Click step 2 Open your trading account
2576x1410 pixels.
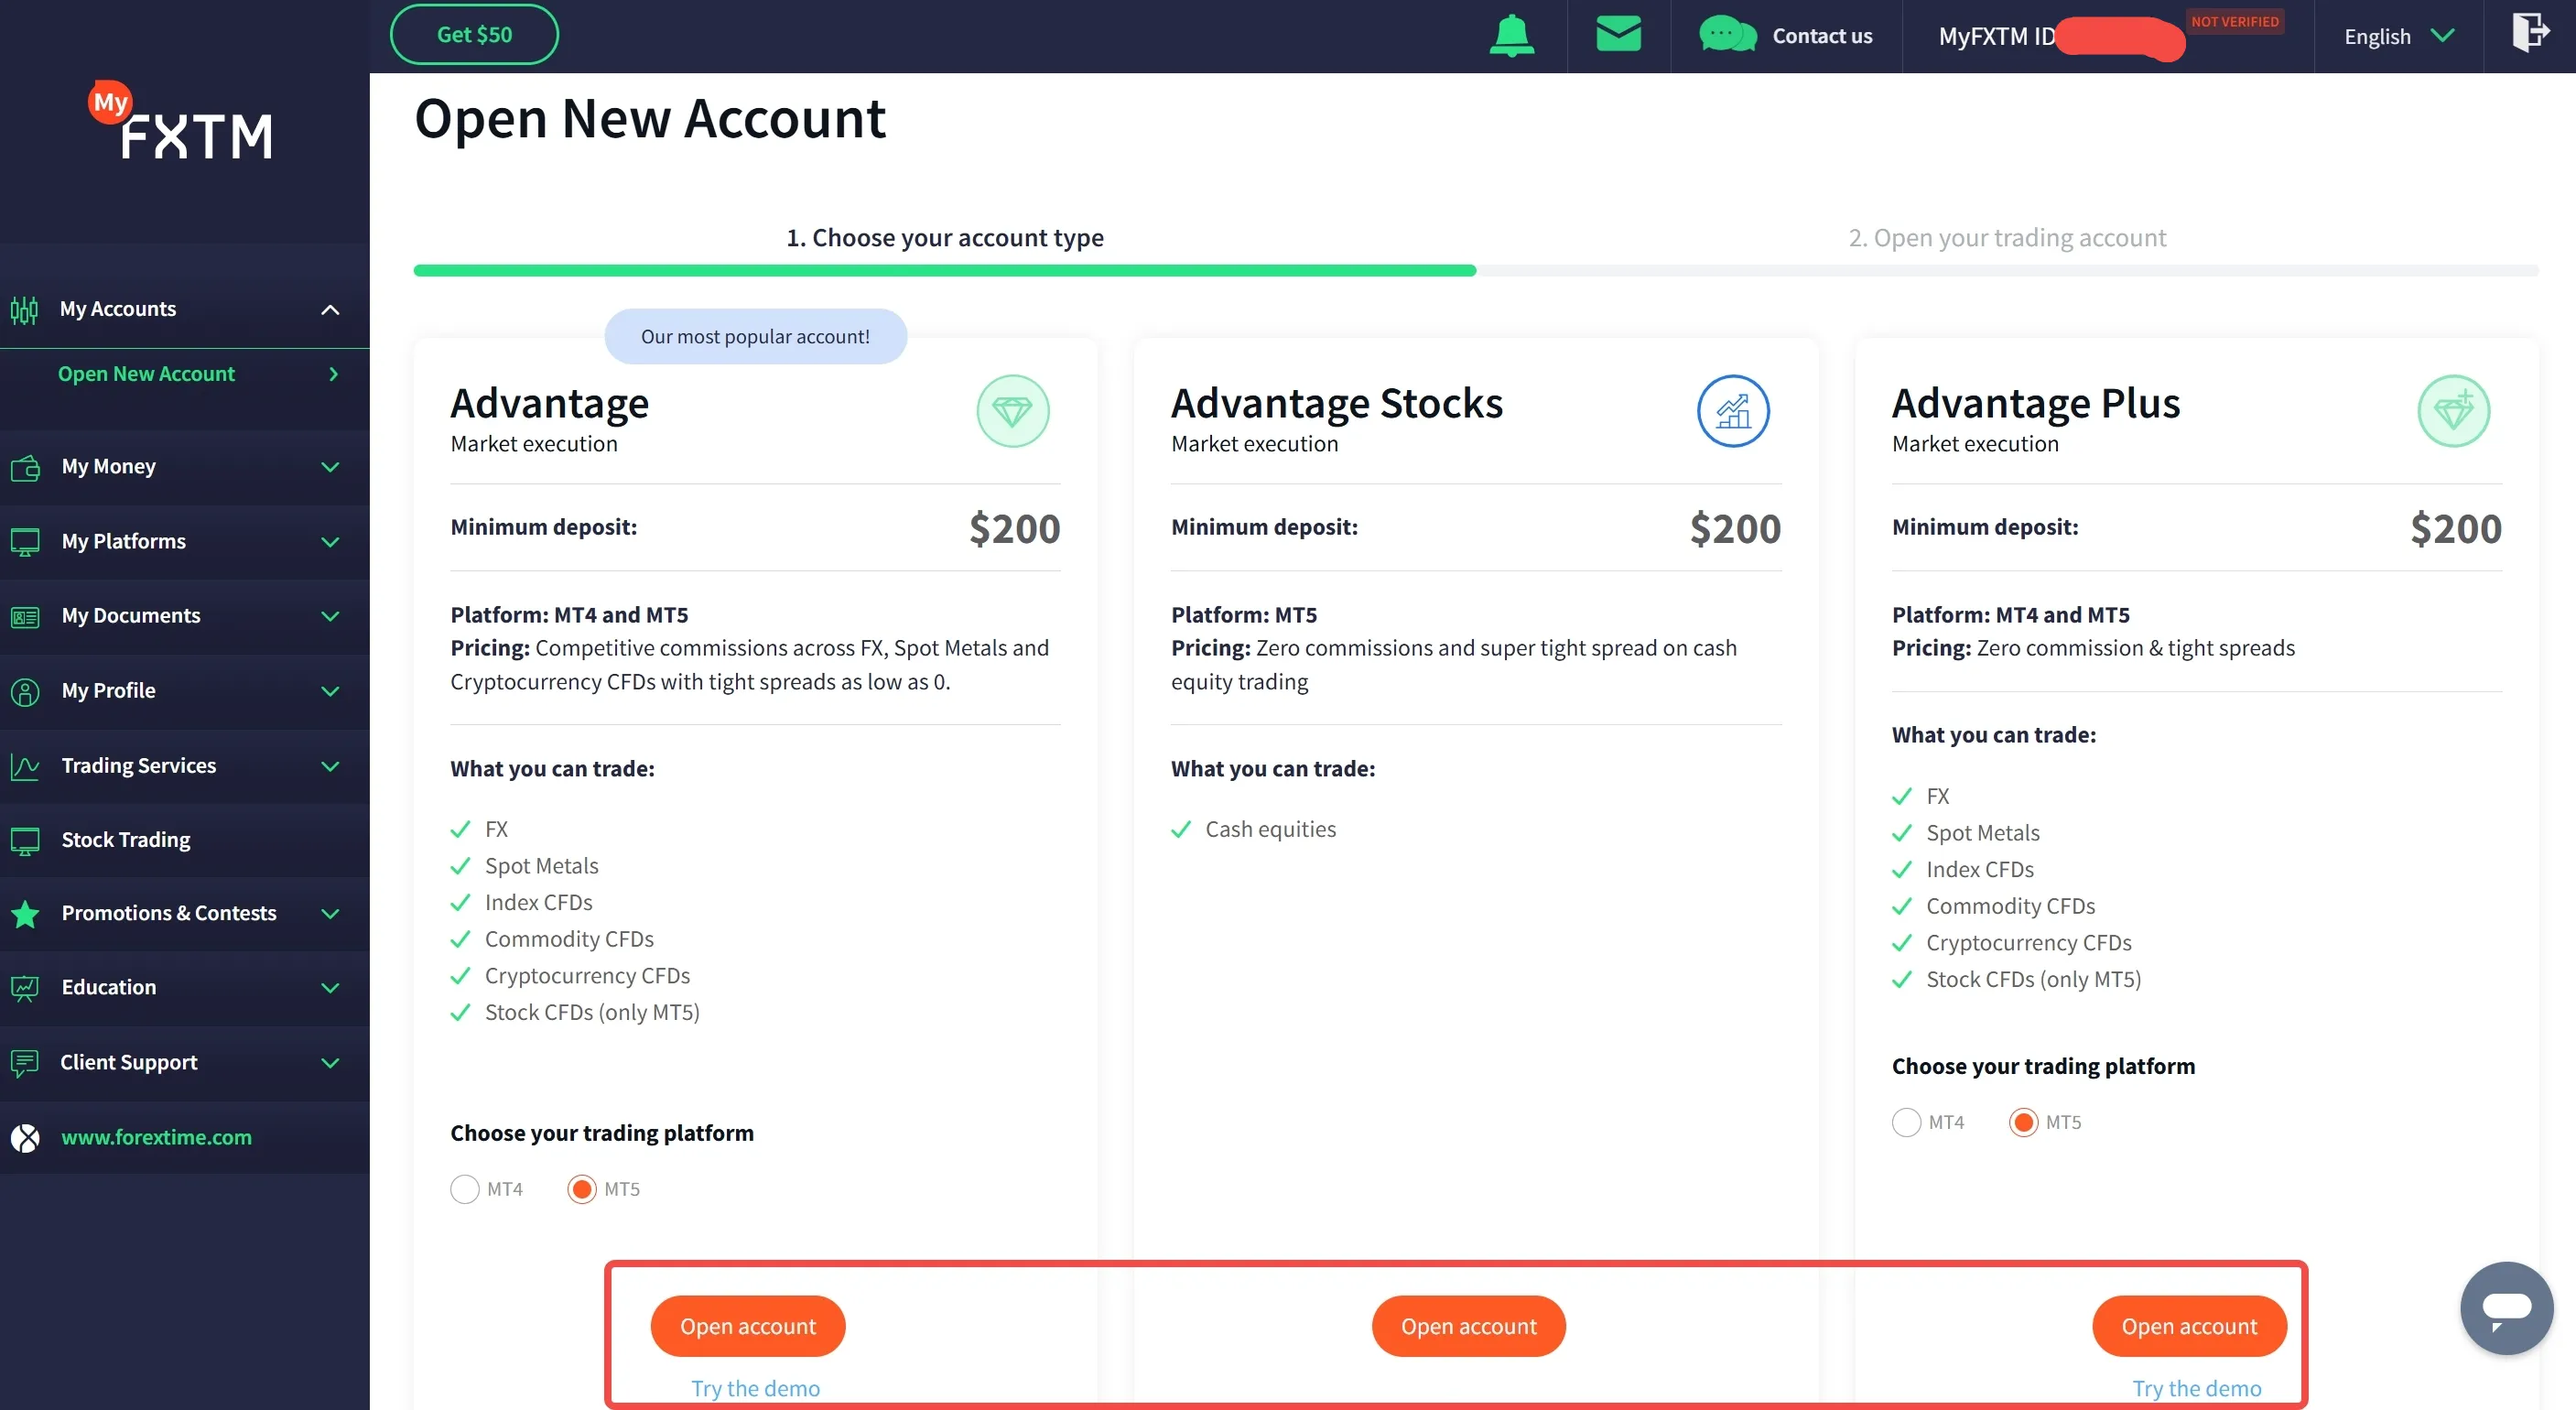pyautogui.click(x=2007, y=238)
